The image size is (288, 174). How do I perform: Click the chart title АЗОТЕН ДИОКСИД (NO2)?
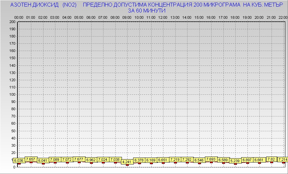click(x=43, y=5)
